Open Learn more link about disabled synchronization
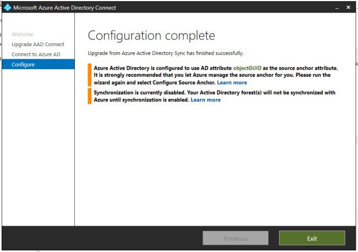The height and width of the screenshot is (252, 358). coord(205,100)
